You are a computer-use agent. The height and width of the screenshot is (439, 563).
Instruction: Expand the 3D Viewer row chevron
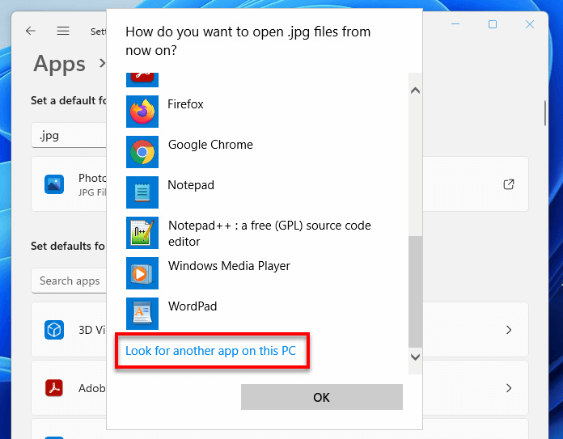coord(509,330)
